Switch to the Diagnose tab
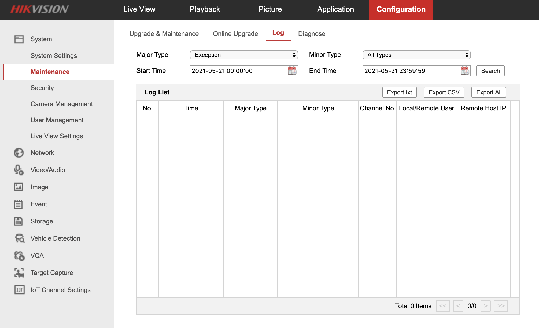Image resolution: width=539 pixels, height=328 pixels. (x=312, y=34)
